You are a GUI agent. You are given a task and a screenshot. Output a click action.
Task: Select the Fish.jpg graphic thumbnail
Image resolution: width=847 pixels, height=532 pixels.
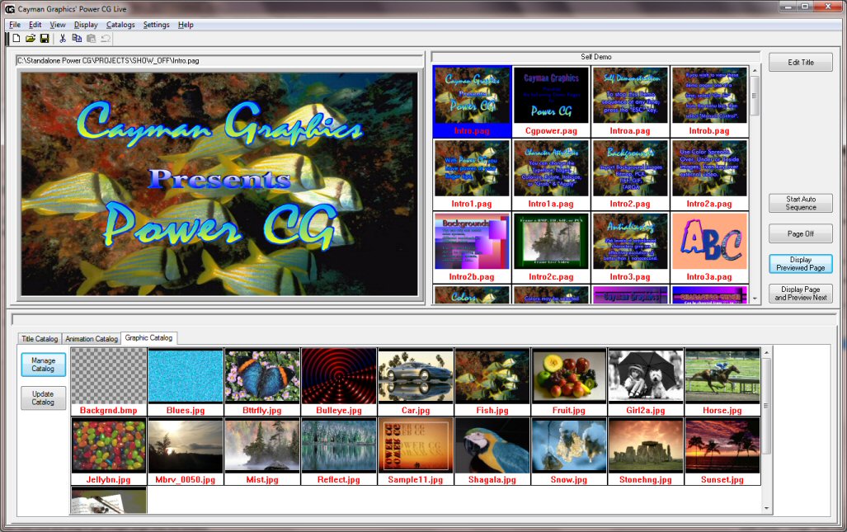pos(492,382)
